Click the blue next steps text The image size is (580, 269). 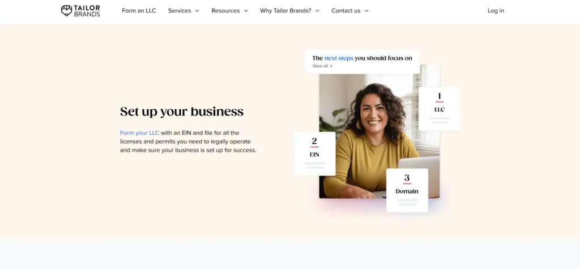pyautogui.click(x=339, y=58)
